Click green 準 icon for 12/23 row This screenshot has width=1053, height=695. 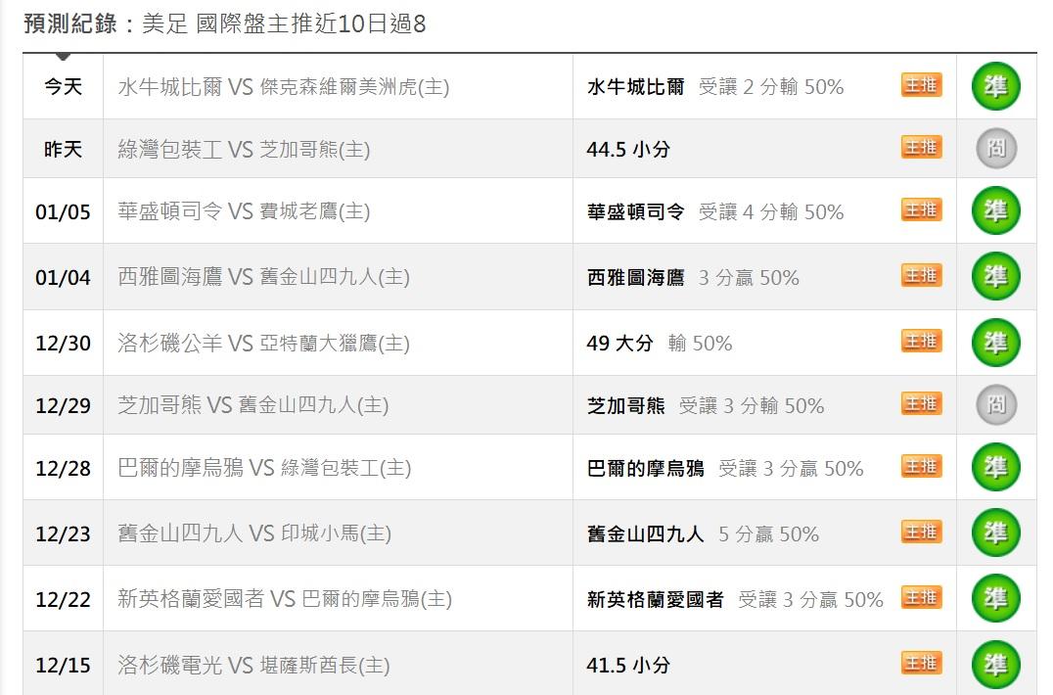[995, 533]
